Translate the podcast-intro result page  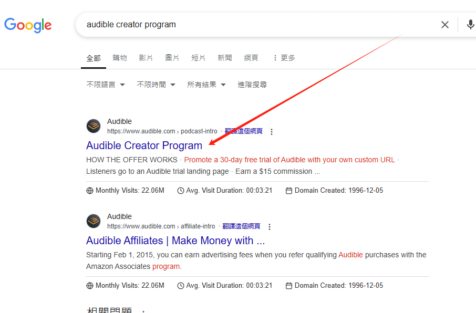pos(244,131)
